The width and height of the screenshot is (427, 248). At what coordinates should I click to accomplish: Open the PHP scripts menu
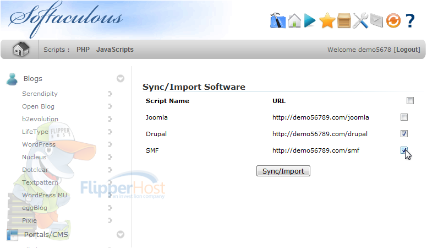coord(83,50)
